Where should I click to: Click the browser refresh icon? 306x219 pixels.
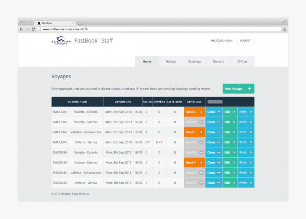(x=33, y=29)
